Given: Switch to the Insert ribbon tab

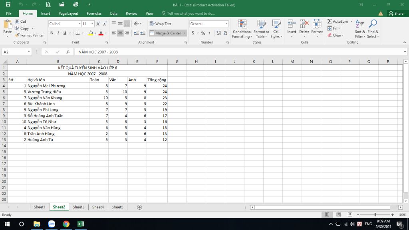Looking at the screenshot, I should [46, 14].
